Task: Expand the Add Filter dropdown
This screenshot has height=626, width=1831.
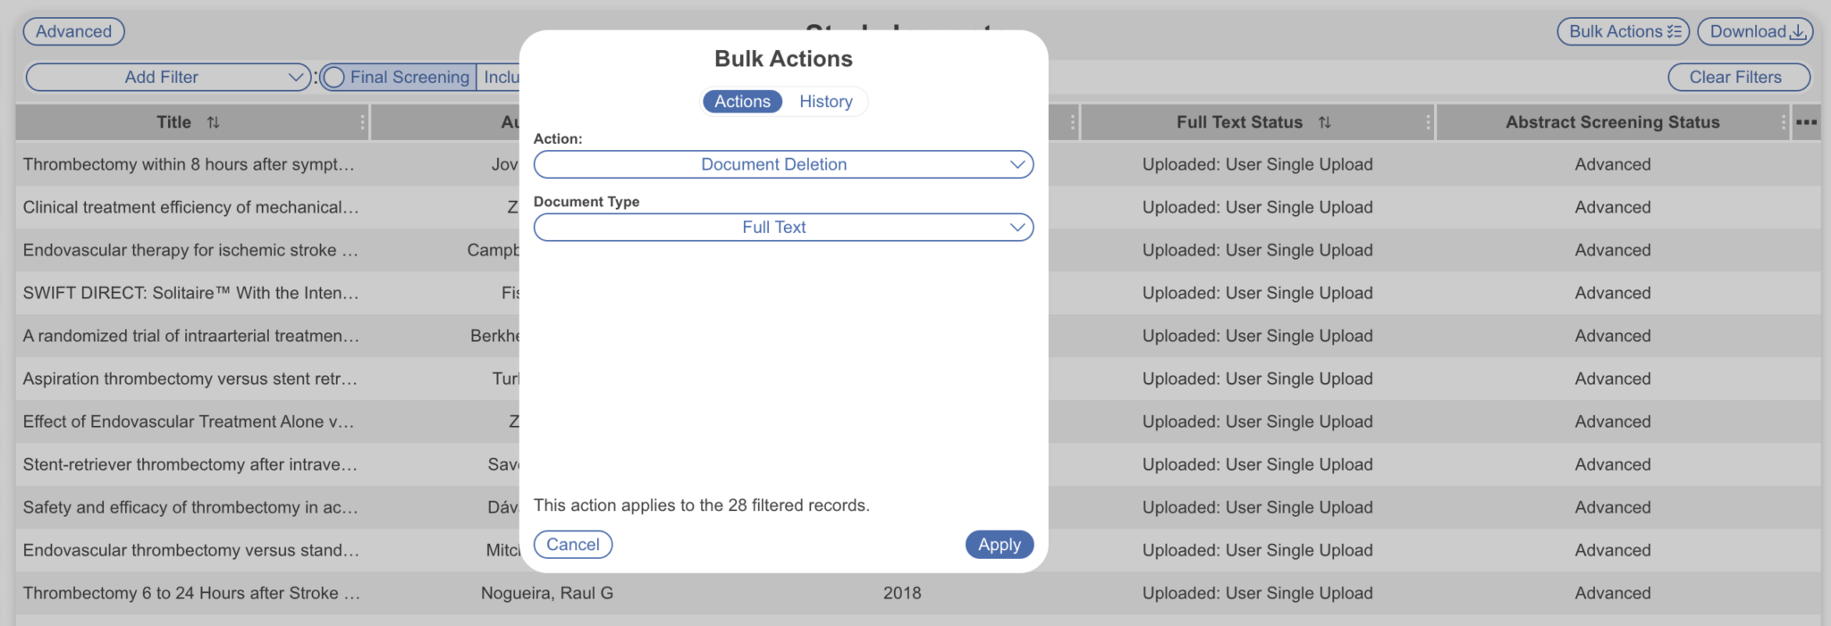Action: (166, 77)
